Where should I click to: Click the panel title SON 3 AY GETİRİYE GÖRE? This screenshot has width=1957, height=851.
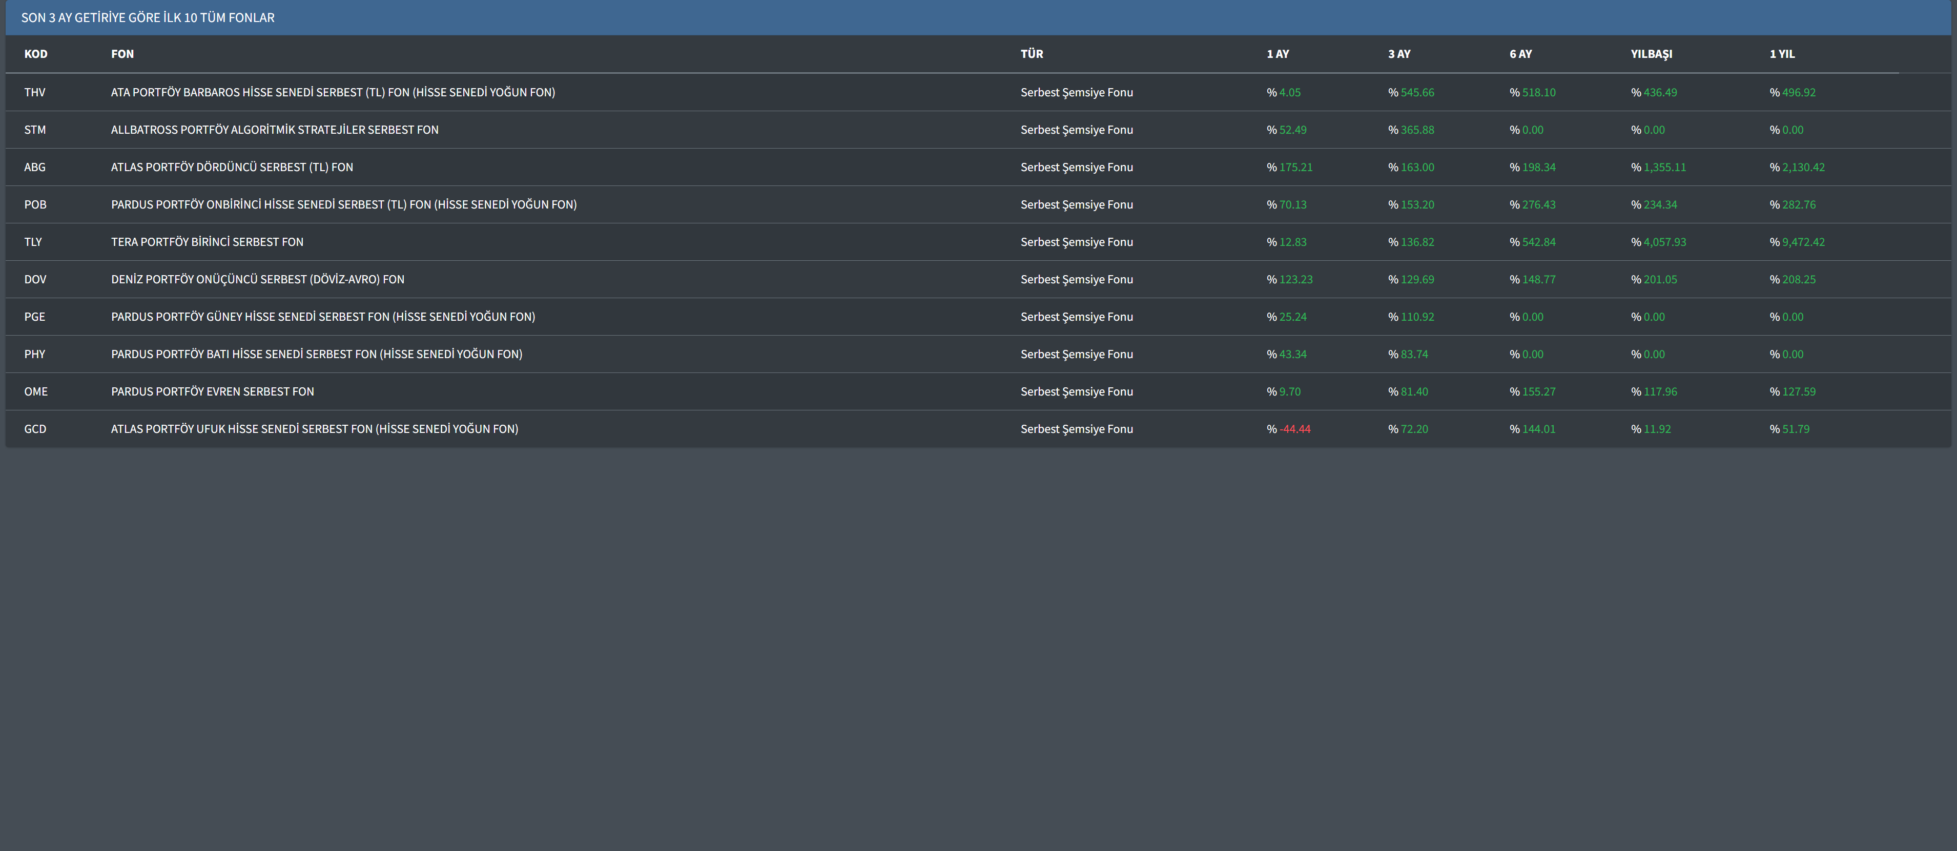[x=148, y=17]
